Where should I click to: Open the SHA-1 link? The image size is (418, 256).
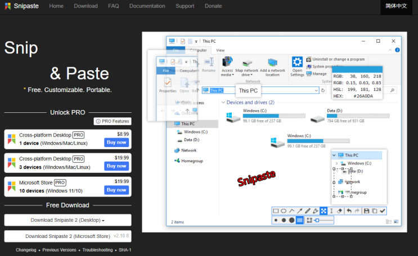click(125, 250)
